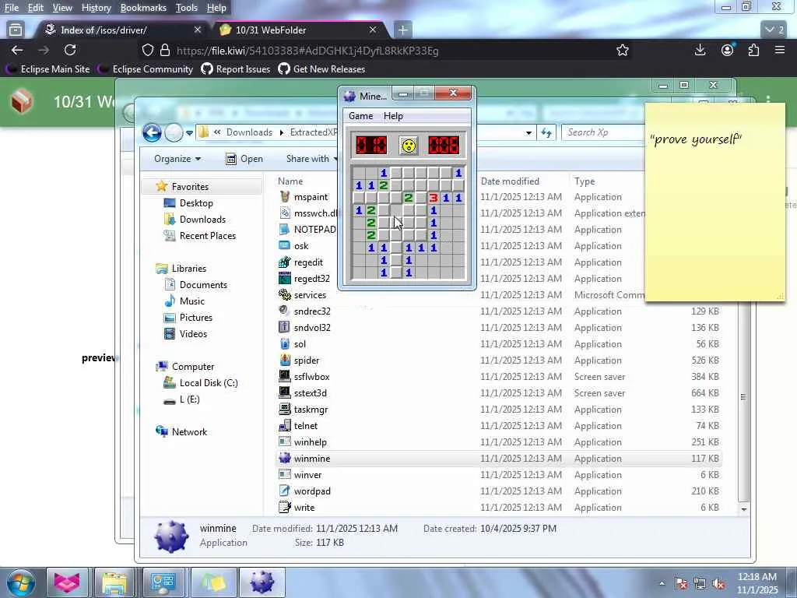Select Desktop under Favorites
Screen dimensions: 797x598
pyautogui.click(x=195, y=203)
